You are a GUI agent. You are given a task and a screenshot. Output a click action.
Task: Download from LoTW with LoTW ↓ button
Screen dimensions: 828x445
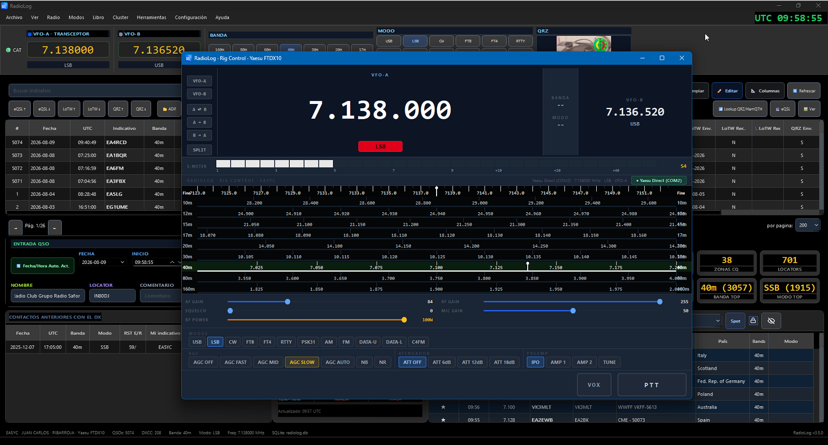(x=94, y=109)
